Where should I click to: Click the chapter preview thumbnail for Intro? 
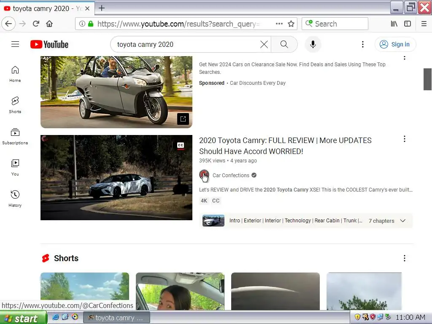pos(213,221)
